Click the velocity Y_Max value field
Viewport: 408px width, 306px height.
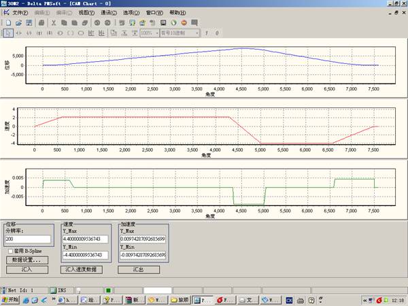click(86, 239)
